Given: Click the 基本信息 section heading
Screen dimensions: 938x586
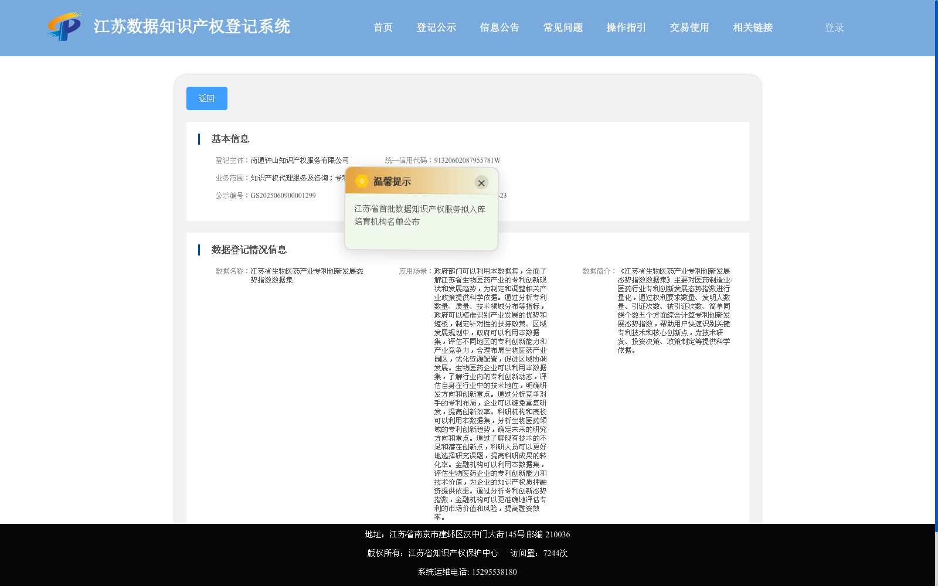Looking at the screenshot, I should coord(230,139).
